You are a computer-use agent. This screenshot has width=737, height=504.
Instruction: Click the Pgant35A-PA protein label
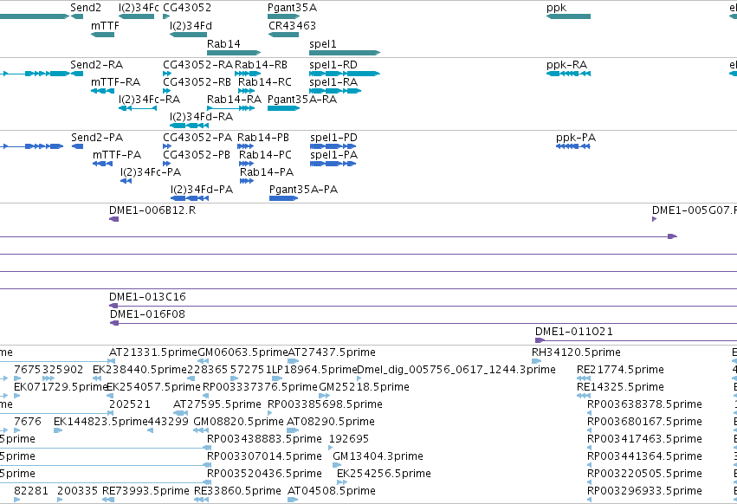click(303, 190)
